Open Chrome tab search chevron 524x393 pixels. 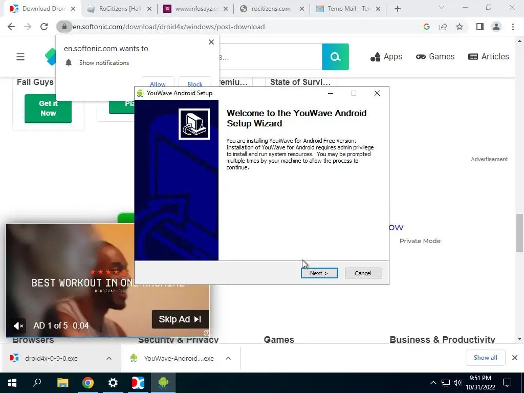point(442,7)
